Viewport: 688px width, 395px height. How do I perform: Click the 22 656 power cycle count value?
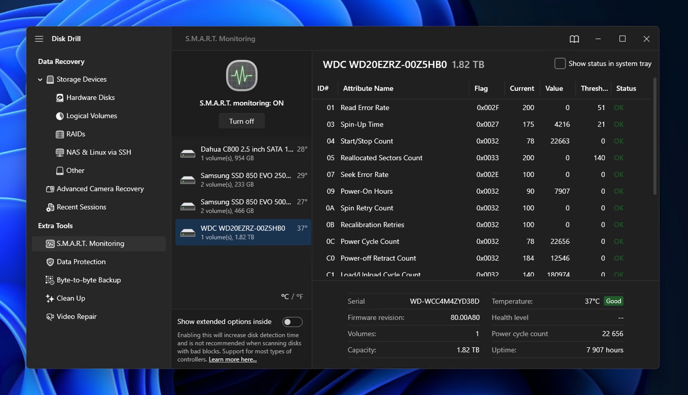click(612, 334)
